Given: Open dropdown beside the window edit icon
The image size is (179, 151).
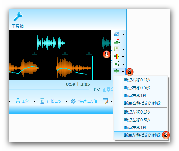Looking at the screenshot, I should [x=111, y=101].
